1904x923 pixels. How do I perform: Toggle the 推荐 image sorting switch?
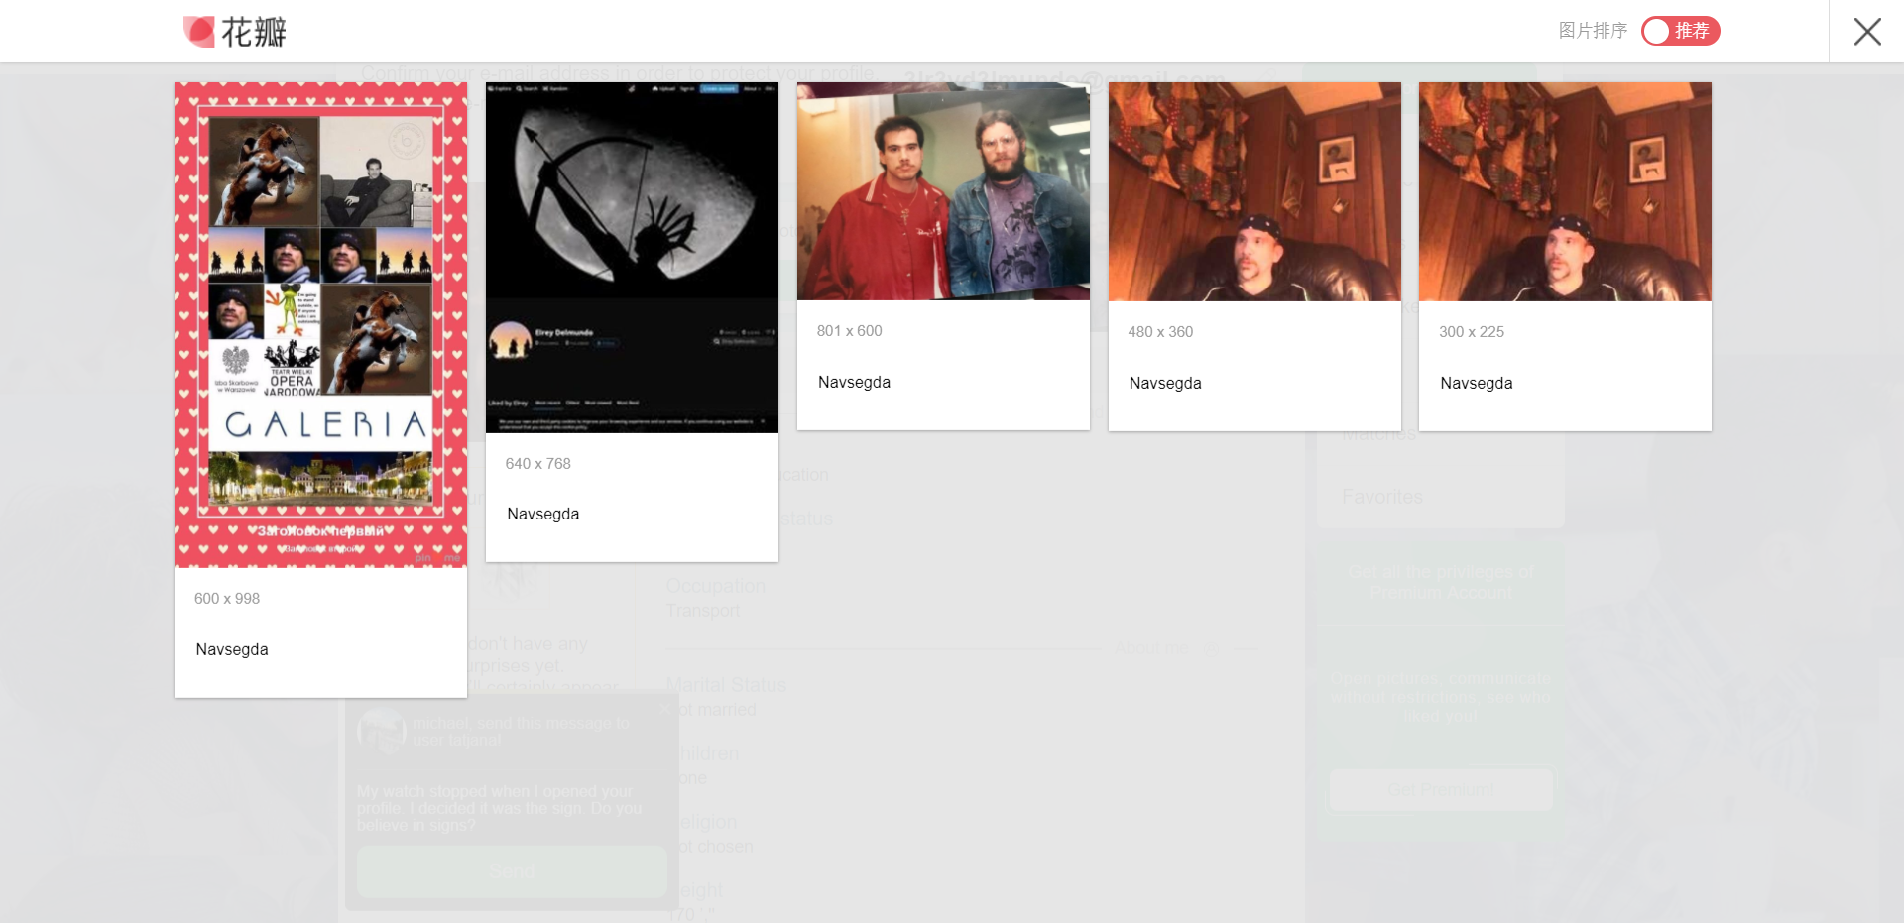click(1680, 31)
